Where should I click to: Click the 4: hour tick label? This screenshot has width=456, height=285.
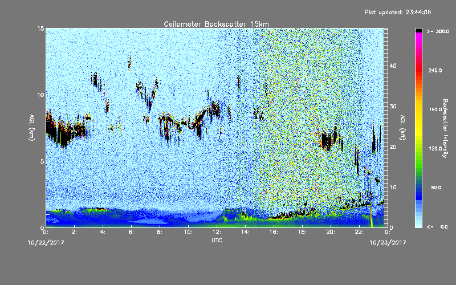[x=103, y=232]
